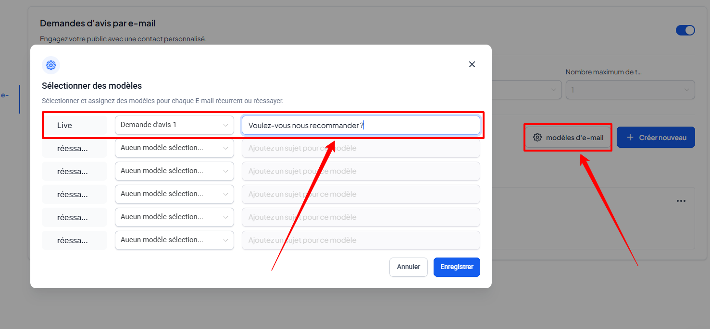Expand the last réessayer model dropdown

pyautogui.click(x=174, y=240)
